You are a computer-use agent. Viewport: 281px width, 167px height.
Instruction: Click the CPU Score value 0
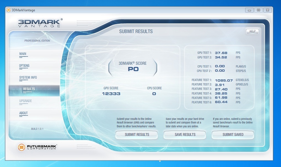click(154, 94)
